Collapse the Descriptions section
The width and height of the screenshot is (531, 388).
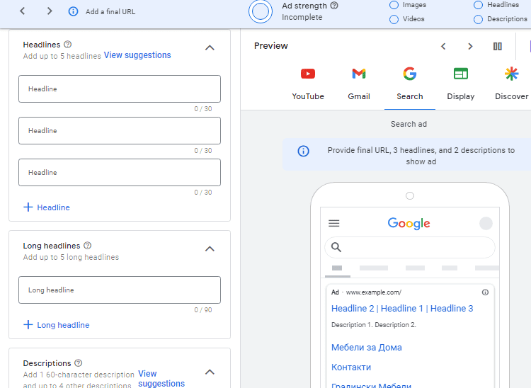click(210, 372)
